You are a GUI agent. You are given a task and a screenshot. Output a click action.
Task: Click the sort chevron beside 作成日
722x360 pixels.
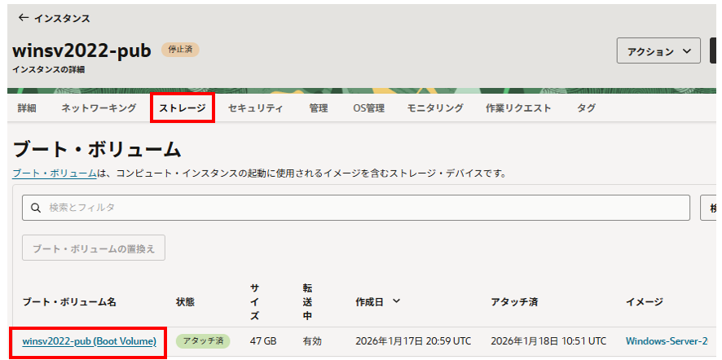(396, 301)
